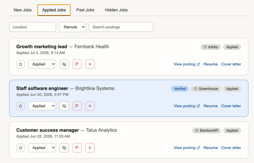254x163 pixels.
Task: Switch to the Past Jobs tab
Action: point(85,10)
